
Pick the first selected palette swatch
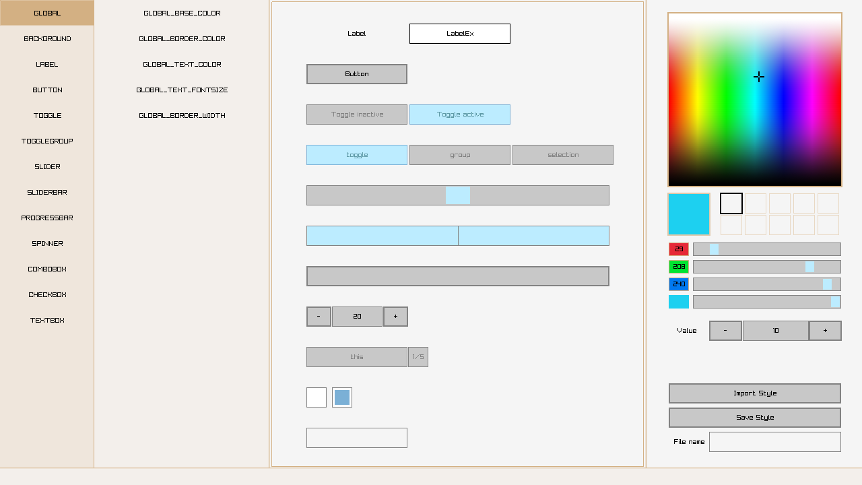[x=731, y=203]
